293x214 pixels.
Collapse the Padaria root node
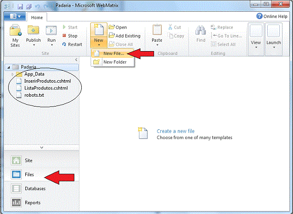click(x=9, y=67)
